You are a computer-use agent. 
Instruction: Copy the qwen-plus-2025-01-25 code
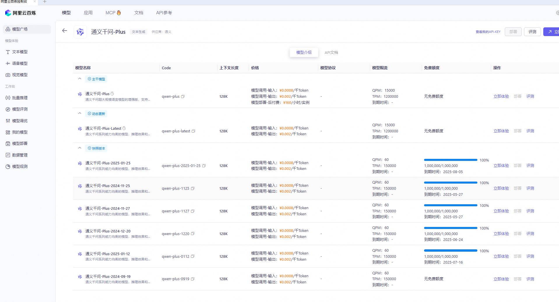coord(204,166)
